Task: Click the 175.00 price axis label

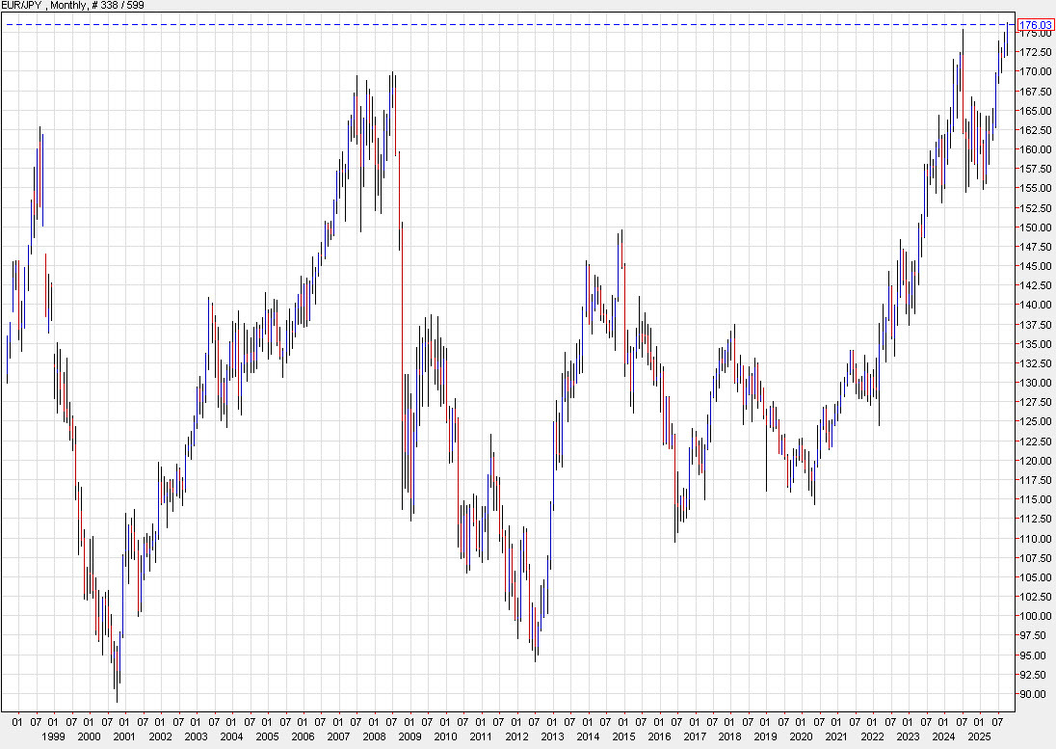Action: click(x=1034, y=33)
